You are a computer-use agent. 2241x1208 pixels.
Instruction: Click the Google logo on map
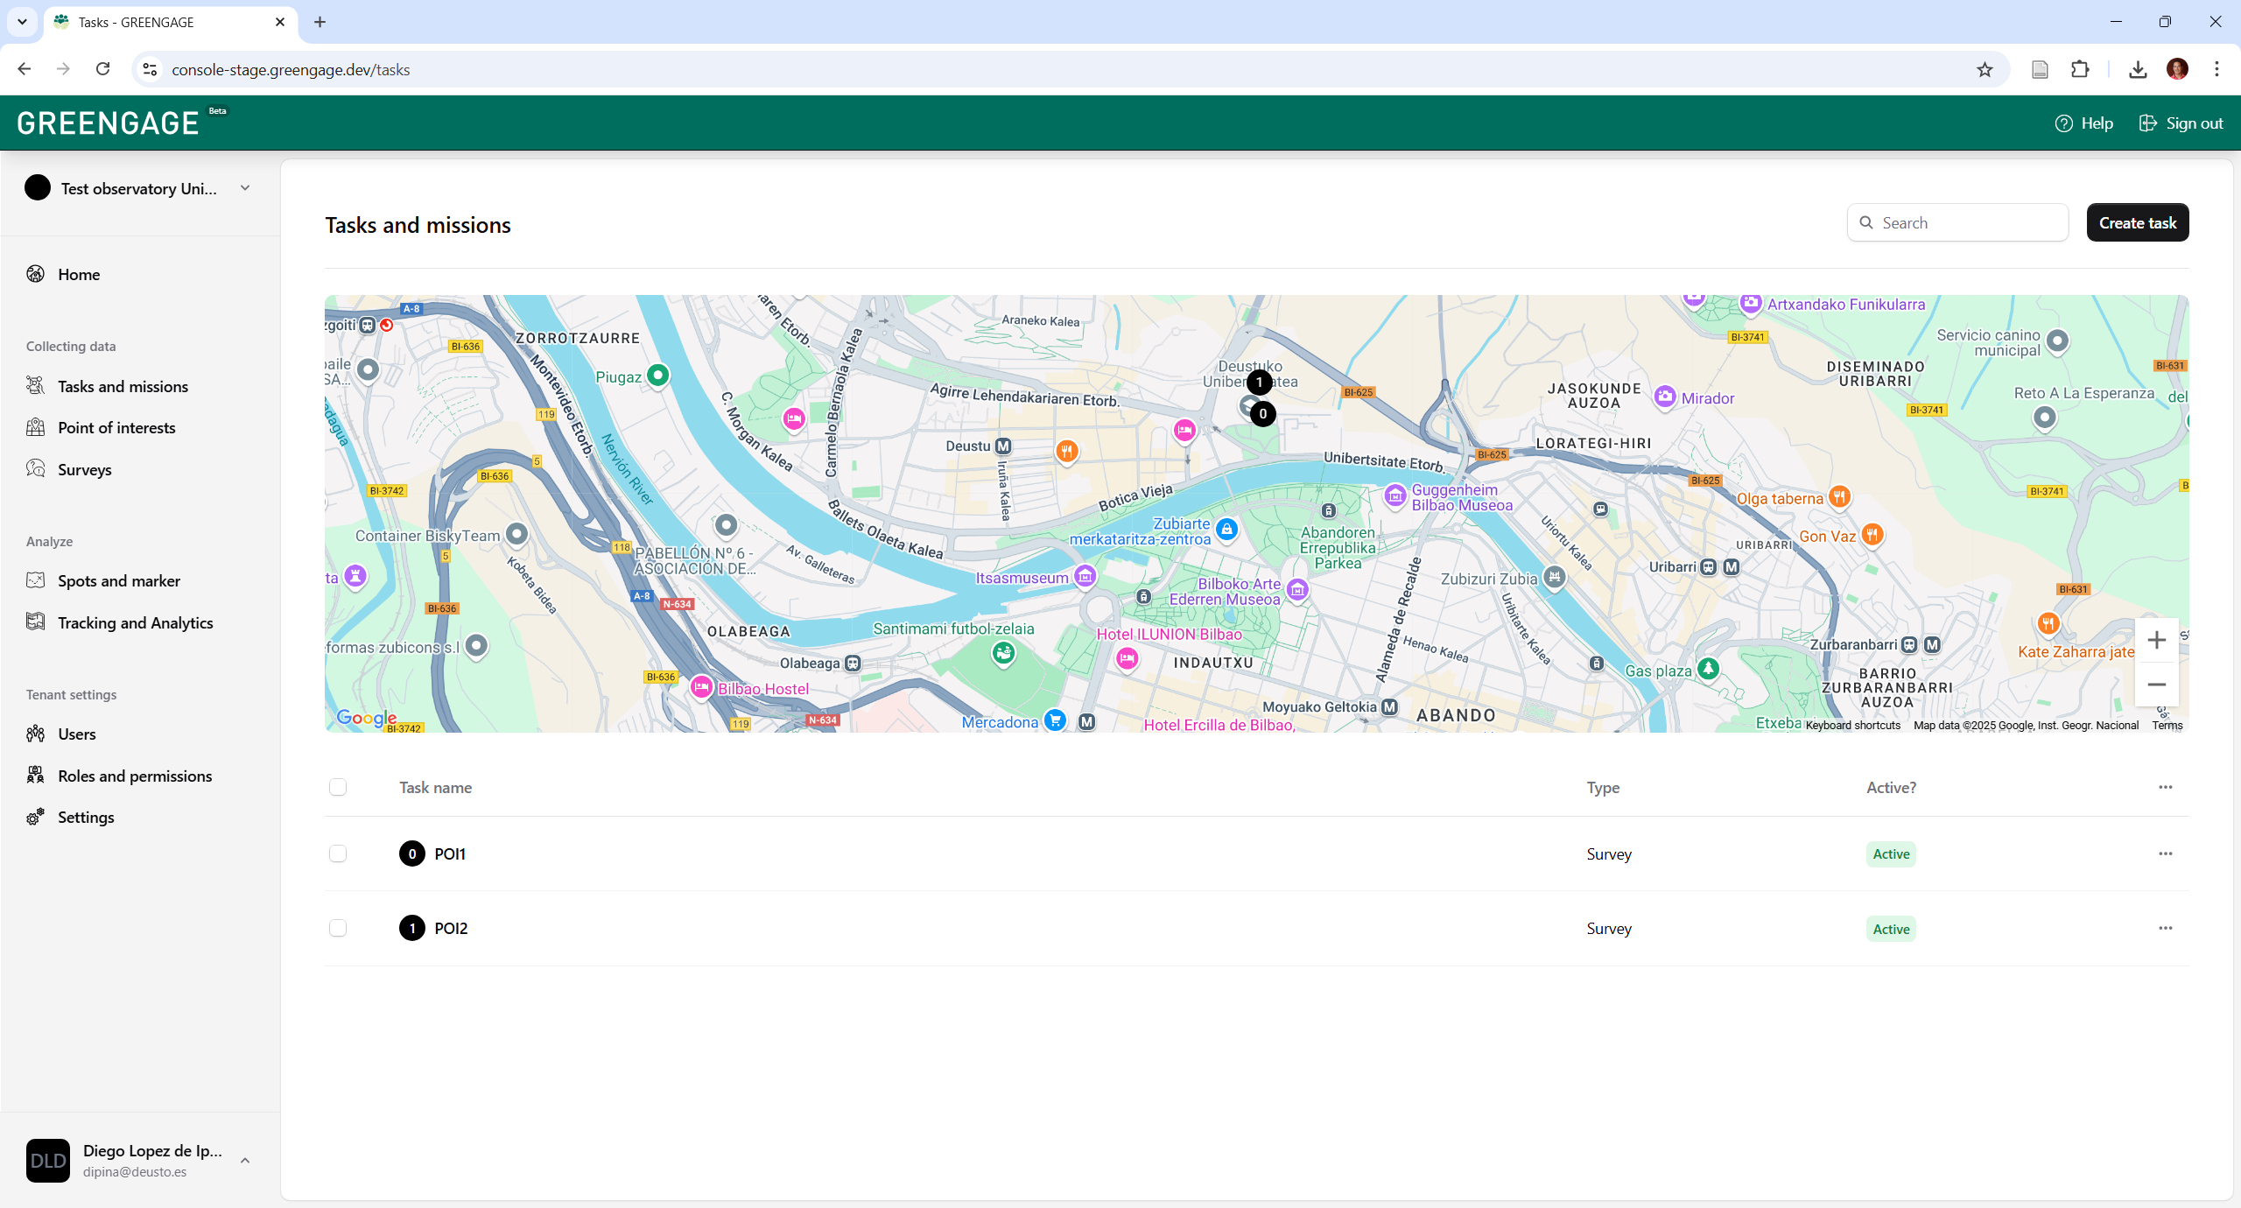tap(367, 718)
